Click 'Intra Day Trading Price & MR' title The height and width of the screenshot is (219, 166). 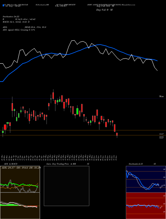61,164
